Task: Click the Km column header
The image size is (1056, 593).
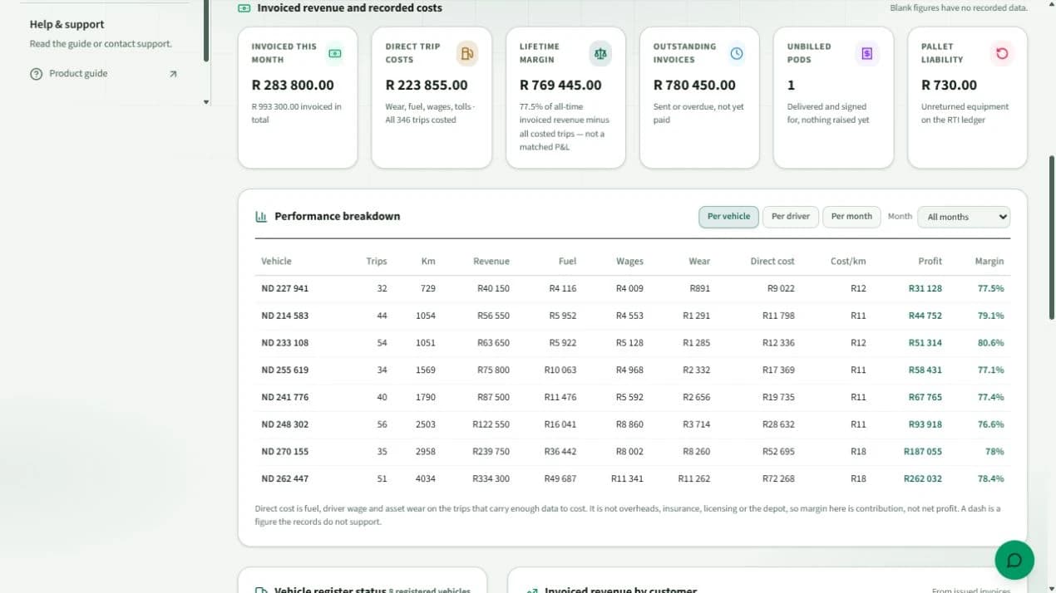Action: tap(428, 261)
